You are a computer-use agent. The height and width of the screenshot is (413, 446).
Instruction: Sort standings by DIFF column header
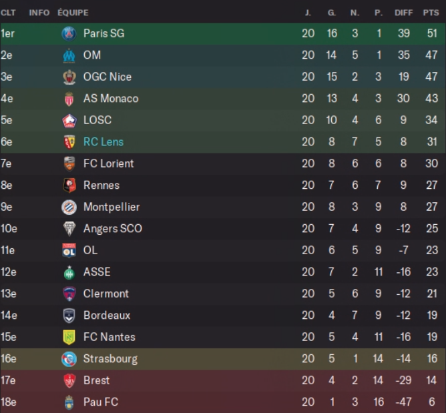click(x=403, y=13)
